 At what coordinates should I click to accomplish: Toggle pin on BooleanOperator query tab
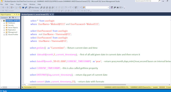(51, 14)
